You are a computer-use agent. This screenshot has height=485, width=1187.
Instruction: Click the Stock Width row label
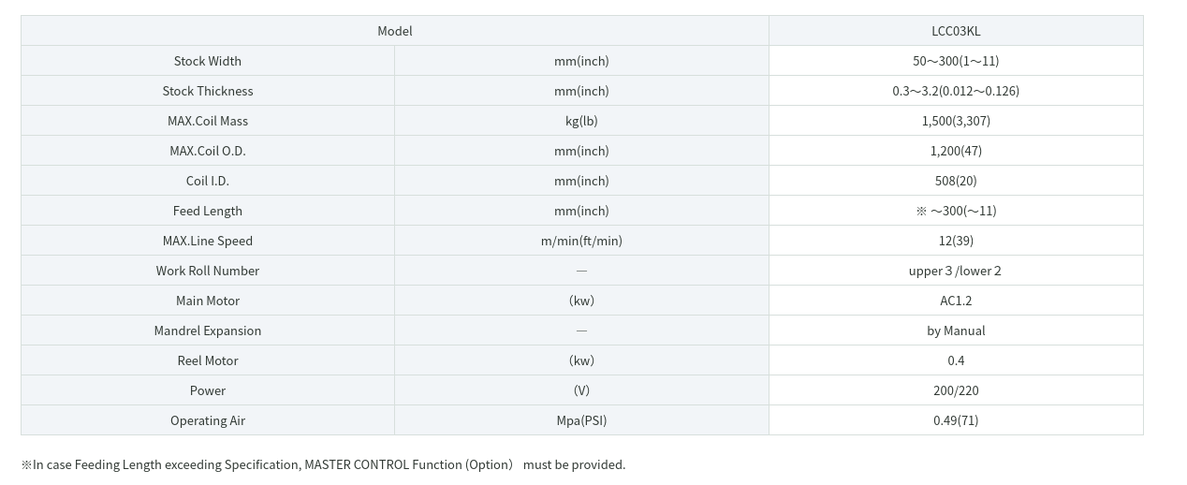[x=208, y=61]
